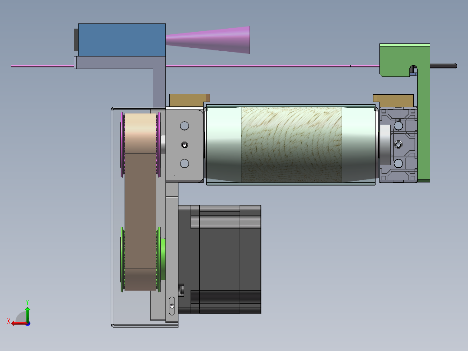Viewport: 468px width, 351px height.
Task: Pick the pink cone-shaped beam
Action: pyautogui.click(x=208, y=40)
